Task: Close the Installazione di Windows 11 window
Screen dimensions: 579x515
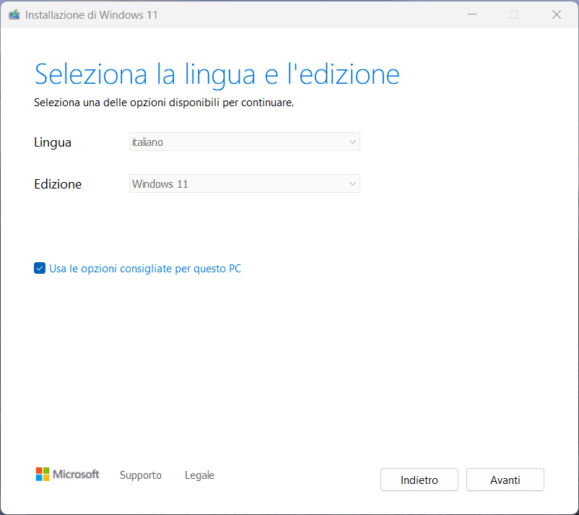Action: point(557,14)
